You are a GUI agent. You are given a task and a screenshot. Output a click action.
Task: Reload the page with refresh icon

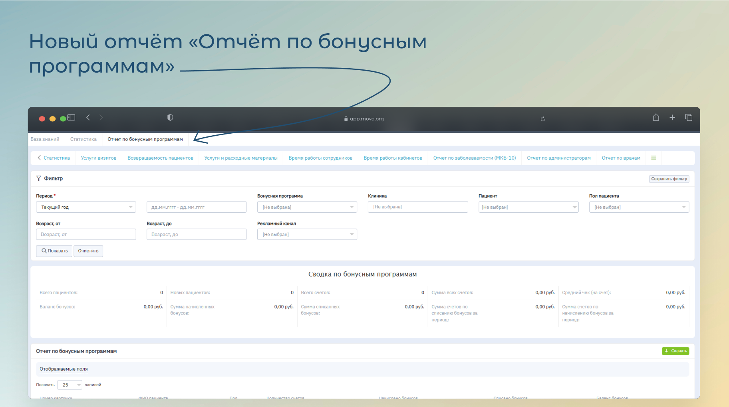pyautogui.click(x=543, y=119)
